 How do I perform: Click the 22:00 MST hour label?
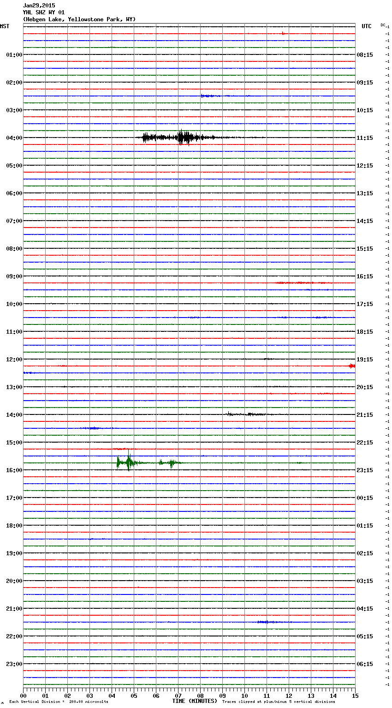coord(14,636)
